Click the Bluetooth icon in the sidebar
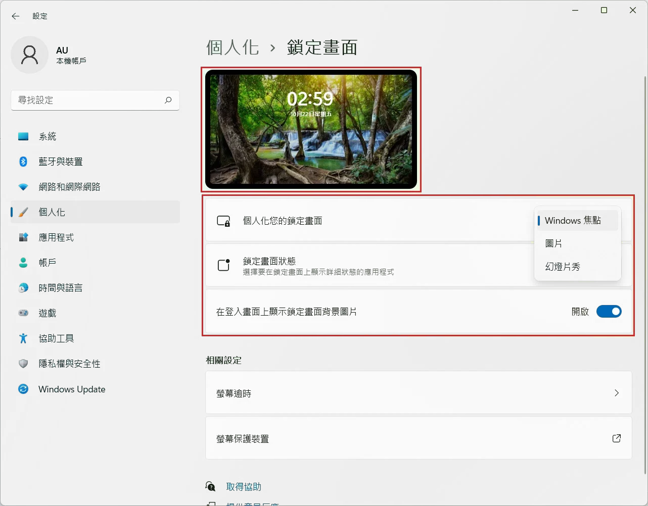The image size is (648, 506). point(23,162)
